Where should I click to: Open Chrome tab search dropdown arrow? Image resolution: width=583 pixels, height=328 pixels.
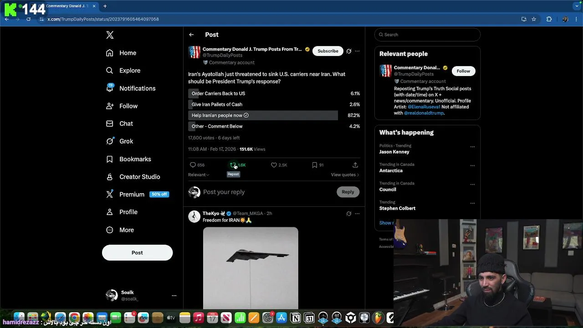point(577,6)
